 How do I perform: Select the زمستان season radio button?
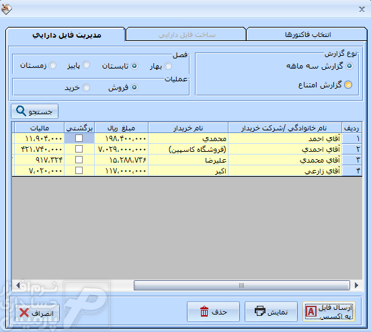tap(52, 65)
